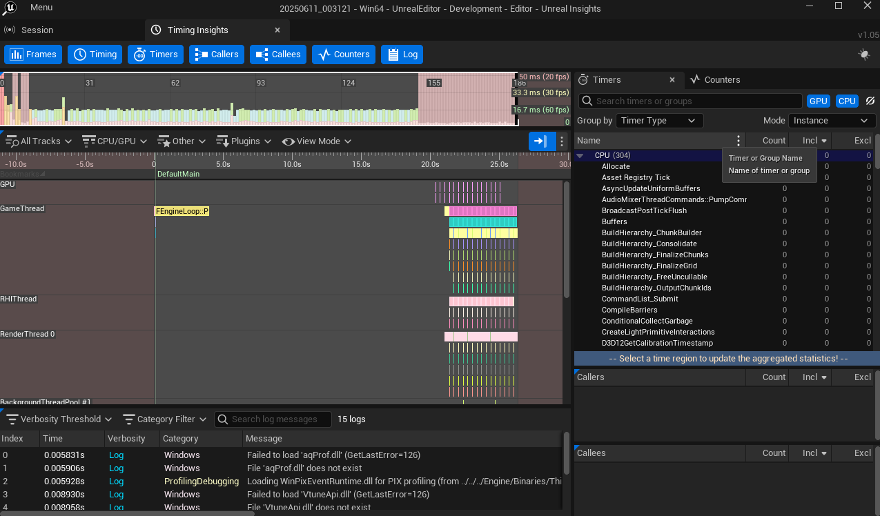Screen dimensions: 880x516
Task: Toggle the Callees panel button
Action: click(x=278, y=54)
